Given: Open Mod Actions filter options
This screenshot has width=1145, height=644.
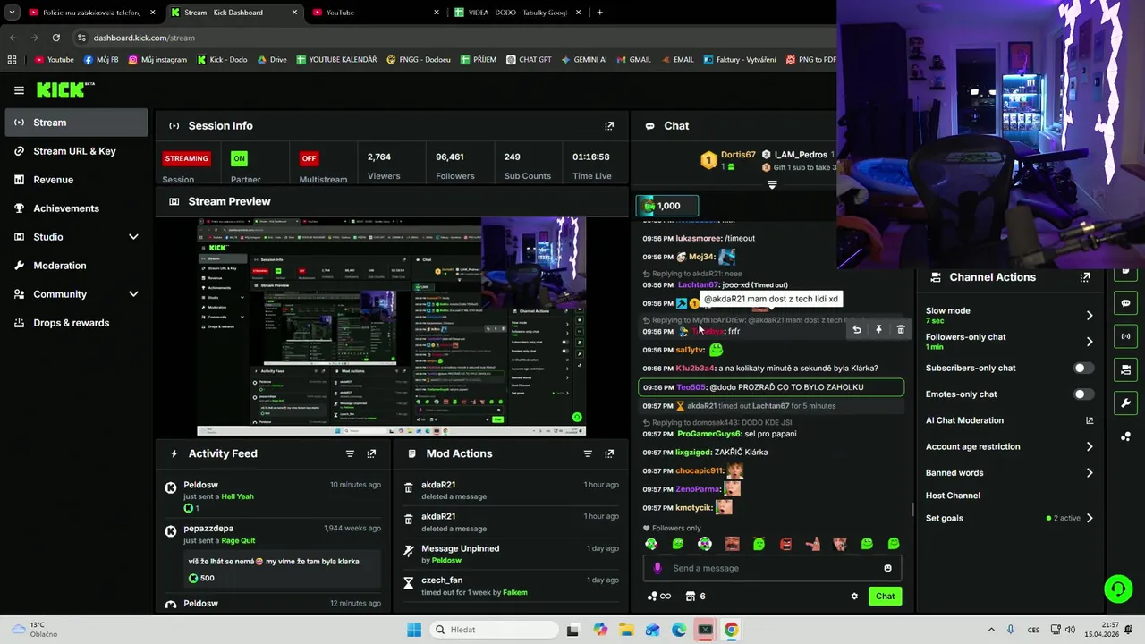Looking at the screenshot, I should coord(588,453).
